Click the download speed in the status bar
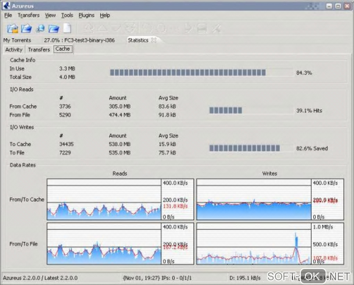Screen dimensions: 354x285 [245, 278]
